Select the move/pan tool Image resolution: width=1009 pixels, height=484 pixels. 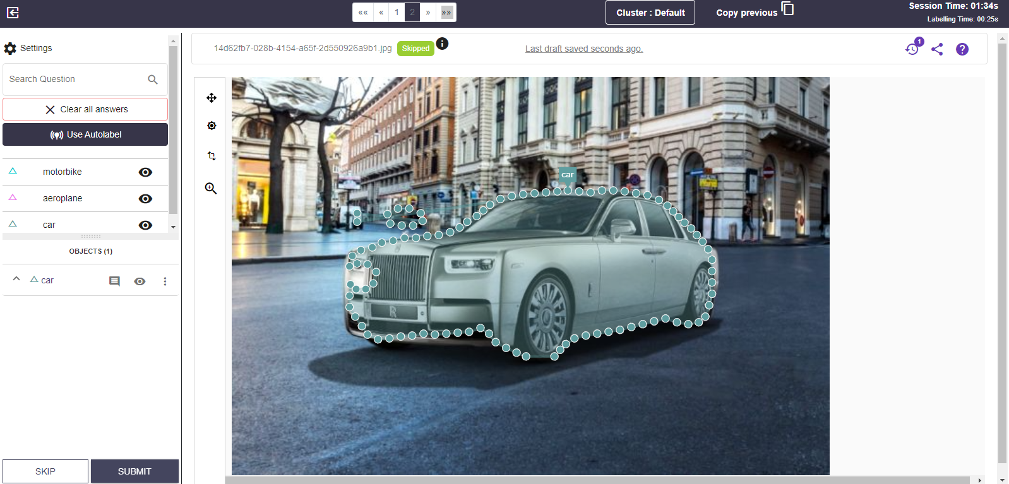point(212,98)
